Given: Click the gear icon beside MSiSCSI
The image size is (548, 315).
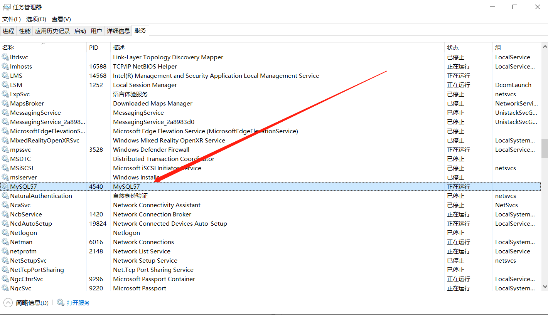Looking at the screenshot, I should 5,168.
